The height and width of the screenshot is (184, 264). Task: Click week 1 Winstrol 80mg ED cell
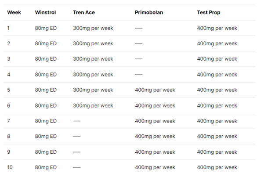click(x=46, y=28)
